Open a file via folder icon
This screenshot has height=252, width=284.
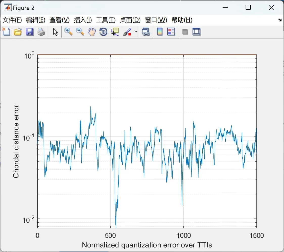click(x=18, y=32)
